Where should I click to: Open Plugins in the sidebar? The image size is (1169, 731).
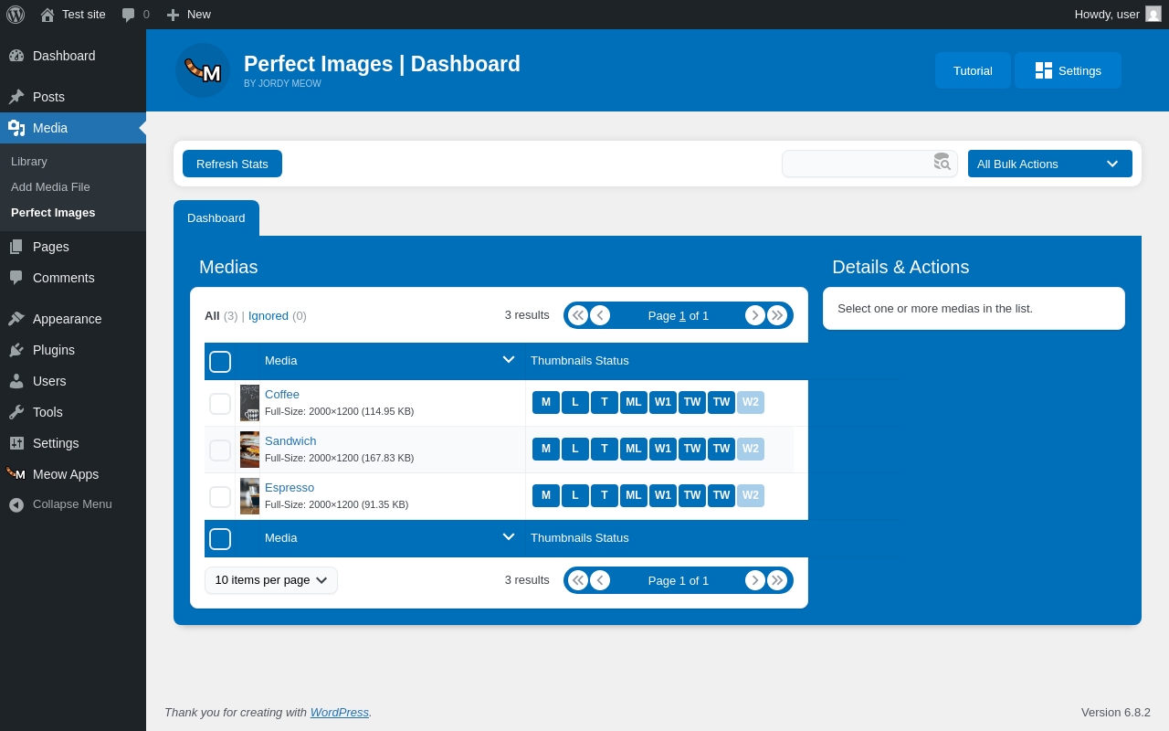coord(73,350)
